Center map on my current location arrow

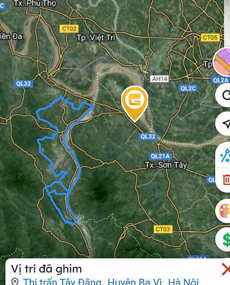click(224, 124)
